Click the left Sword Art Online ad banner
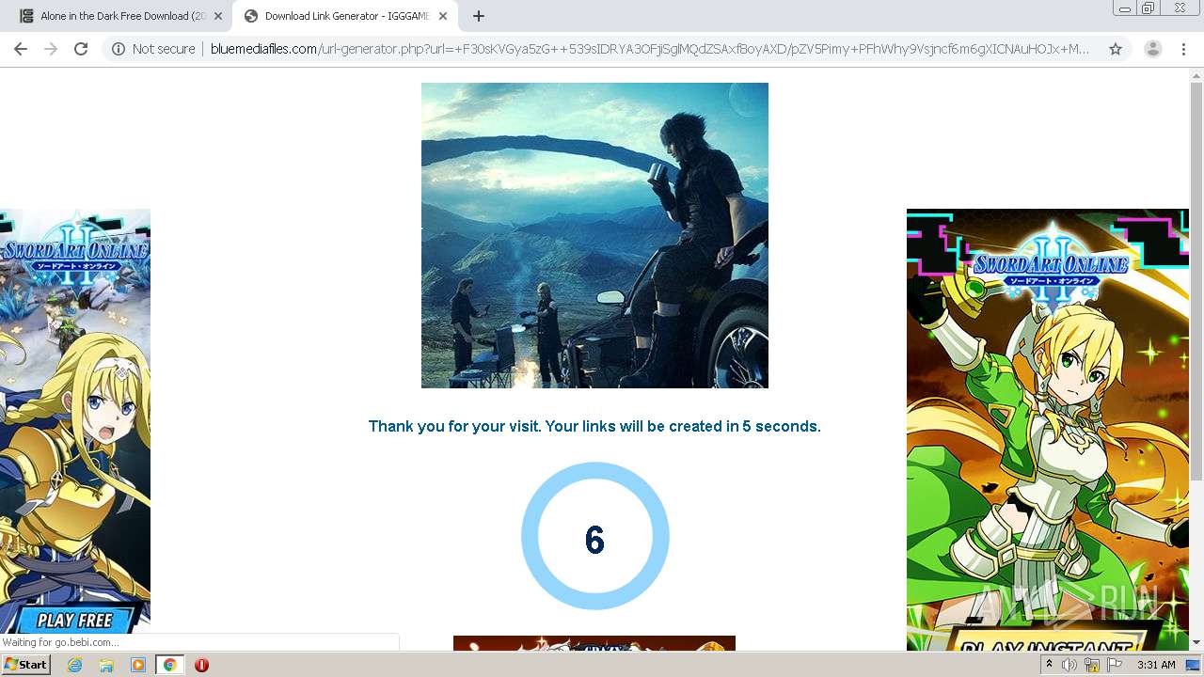Screen dimensions: 1204x677 click(x=75, y=421)
